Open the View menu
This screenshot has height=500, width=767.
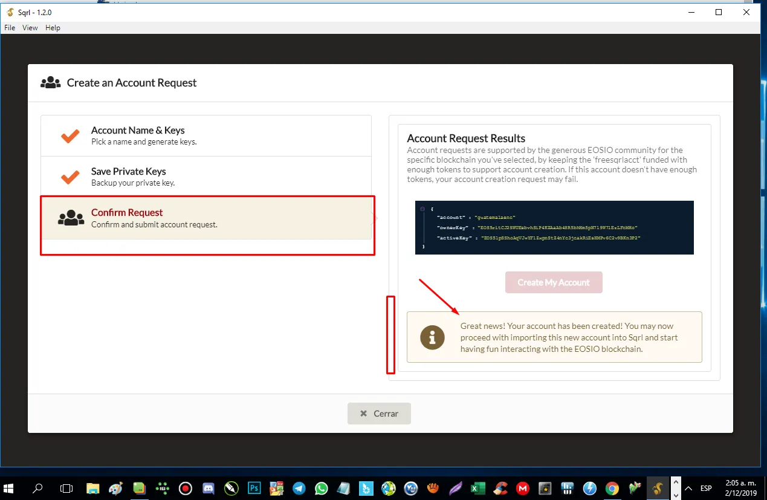(x=30, y=28)
